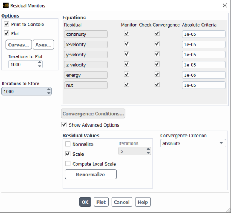Click down arrow of Residual Values Iterations
The height and width of the screenshot is (213, 231).
coord(148,153)
